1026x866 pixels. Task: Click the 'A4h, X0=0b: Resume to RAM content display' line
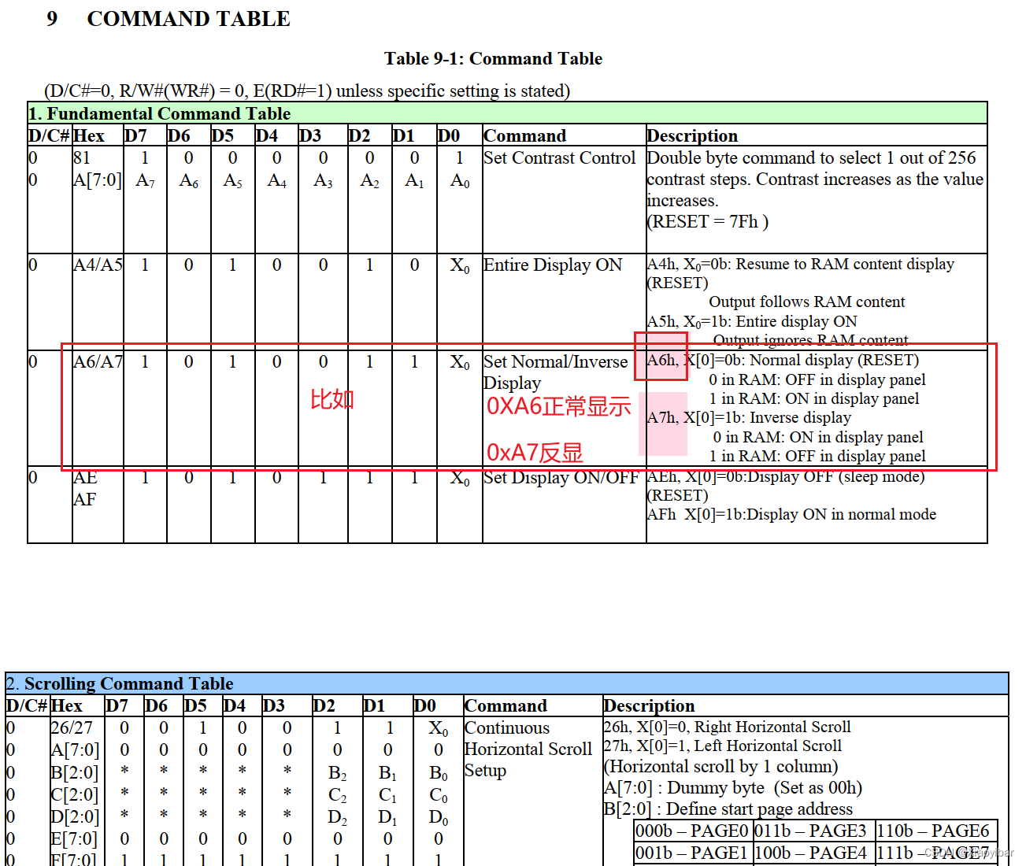(x=801, y=265)
